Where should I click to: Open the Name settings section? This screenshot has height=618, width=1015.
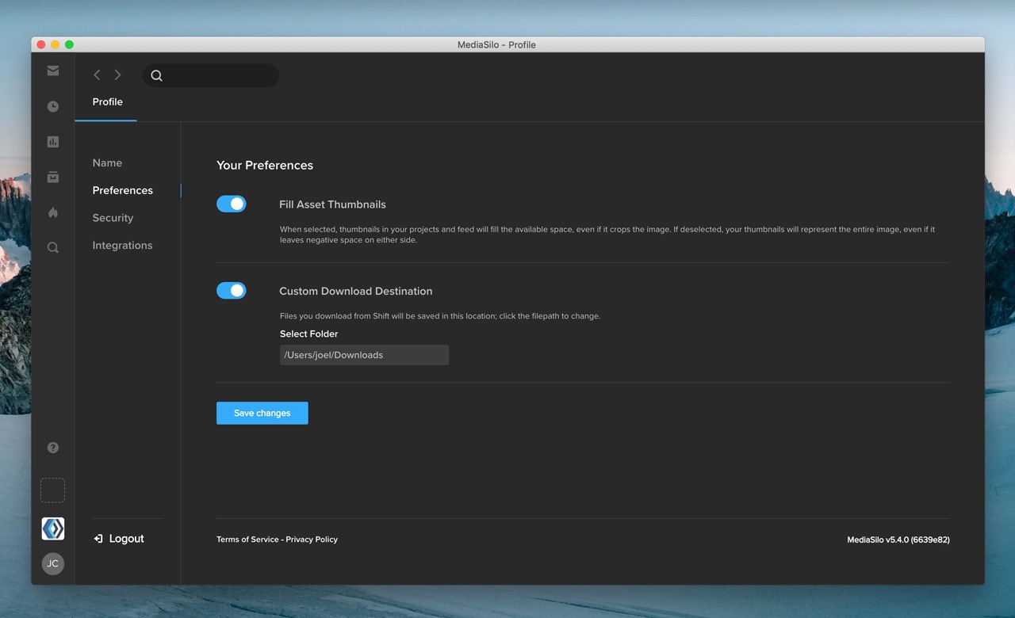click(107, 162)
